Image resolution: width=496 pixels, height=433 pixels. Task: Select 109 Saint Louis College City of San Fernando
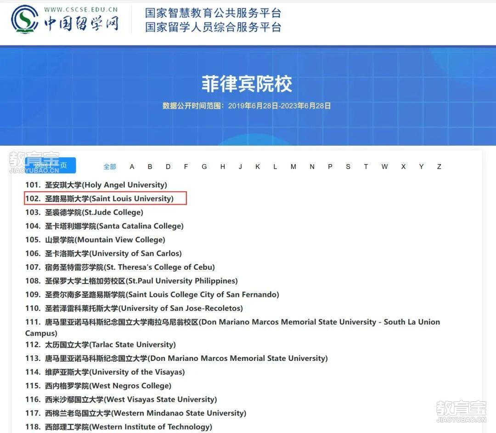tap(152, 295)
